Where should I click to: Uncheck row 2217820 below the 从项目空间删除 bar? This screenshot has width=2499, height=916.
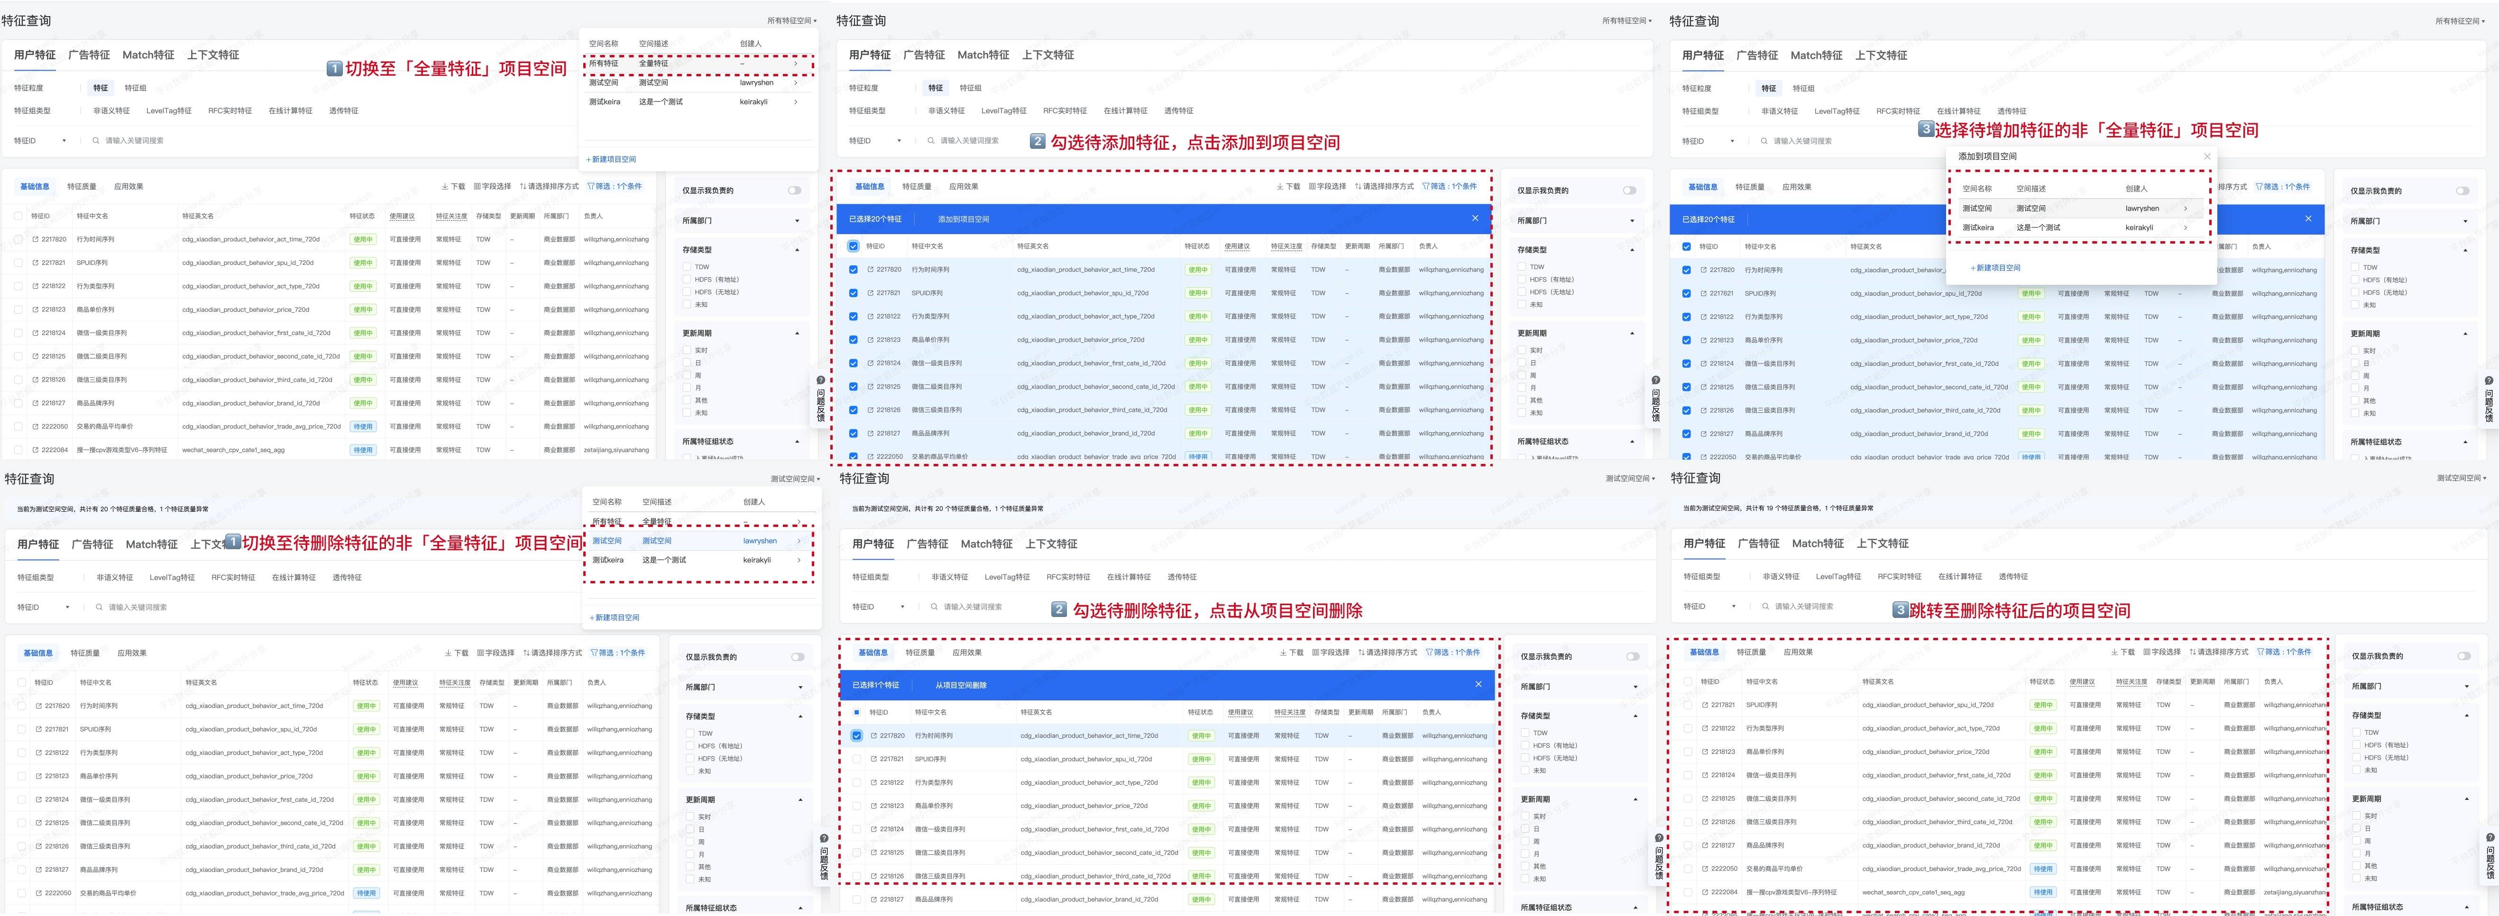856,736
